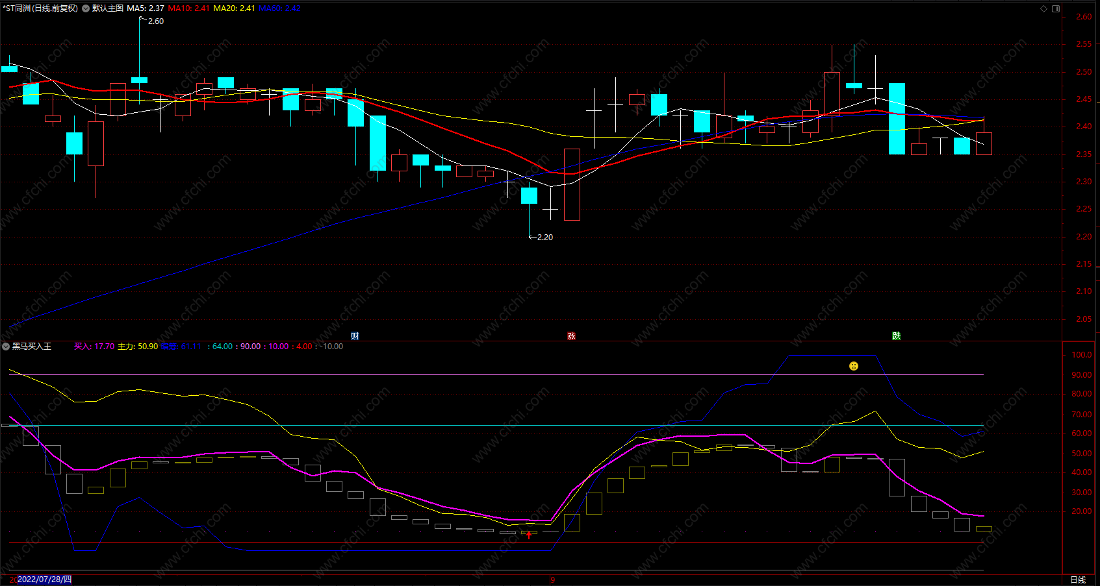Click the blue 61.11 indicator value
1100x586 pixels.
pyautogui.click(x=191, y=347)
